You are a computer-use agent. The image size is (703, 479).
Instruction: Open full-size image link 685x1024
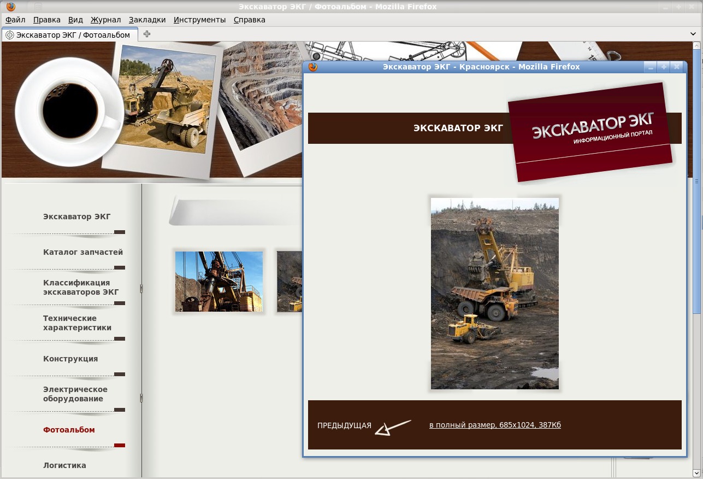(x=495, y=425)
